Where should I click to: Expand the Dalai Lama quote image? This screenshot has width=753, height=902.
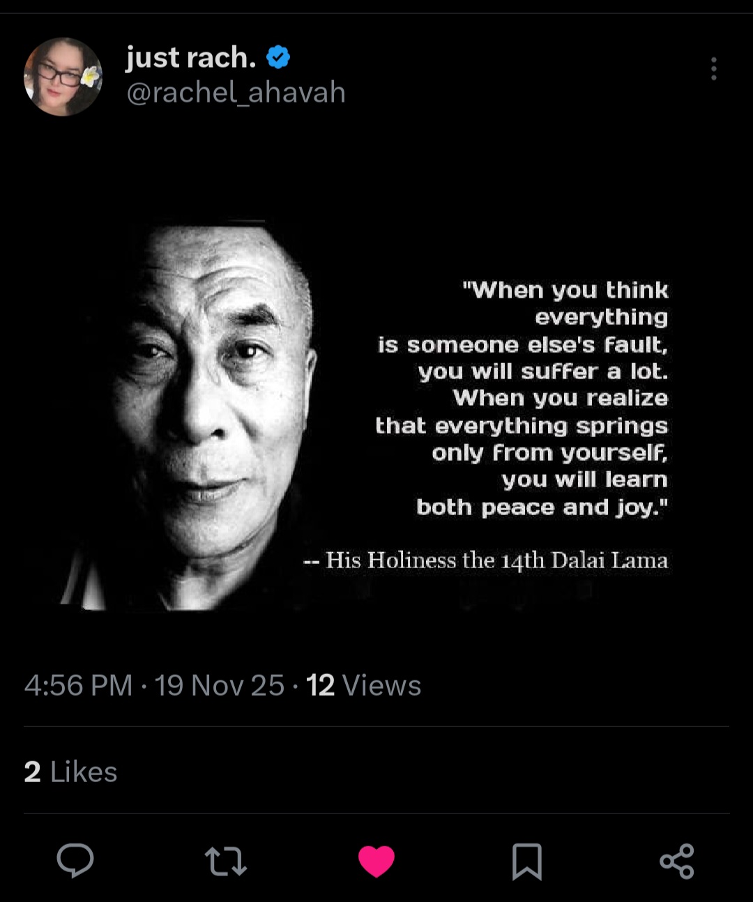376,417
